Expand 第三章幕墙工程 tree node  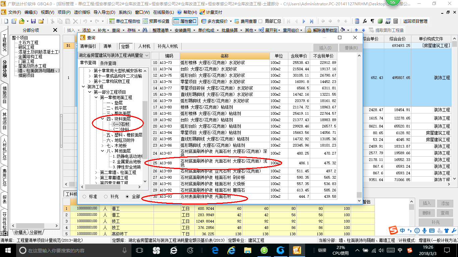click(96, 178)
